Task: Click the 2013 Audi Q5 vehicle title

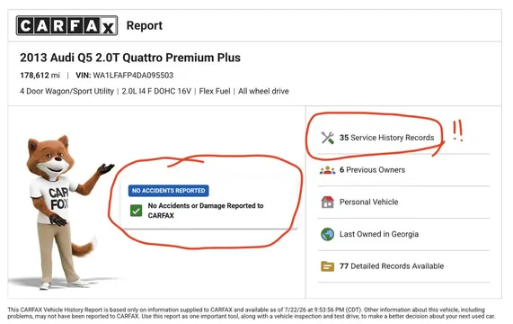Action: coord(130,58)
